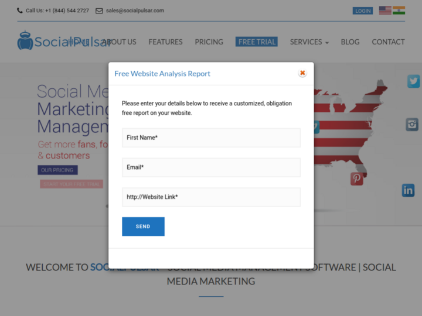
Task: Click the envelope icon beside sales email
Action: coord(99,11)
